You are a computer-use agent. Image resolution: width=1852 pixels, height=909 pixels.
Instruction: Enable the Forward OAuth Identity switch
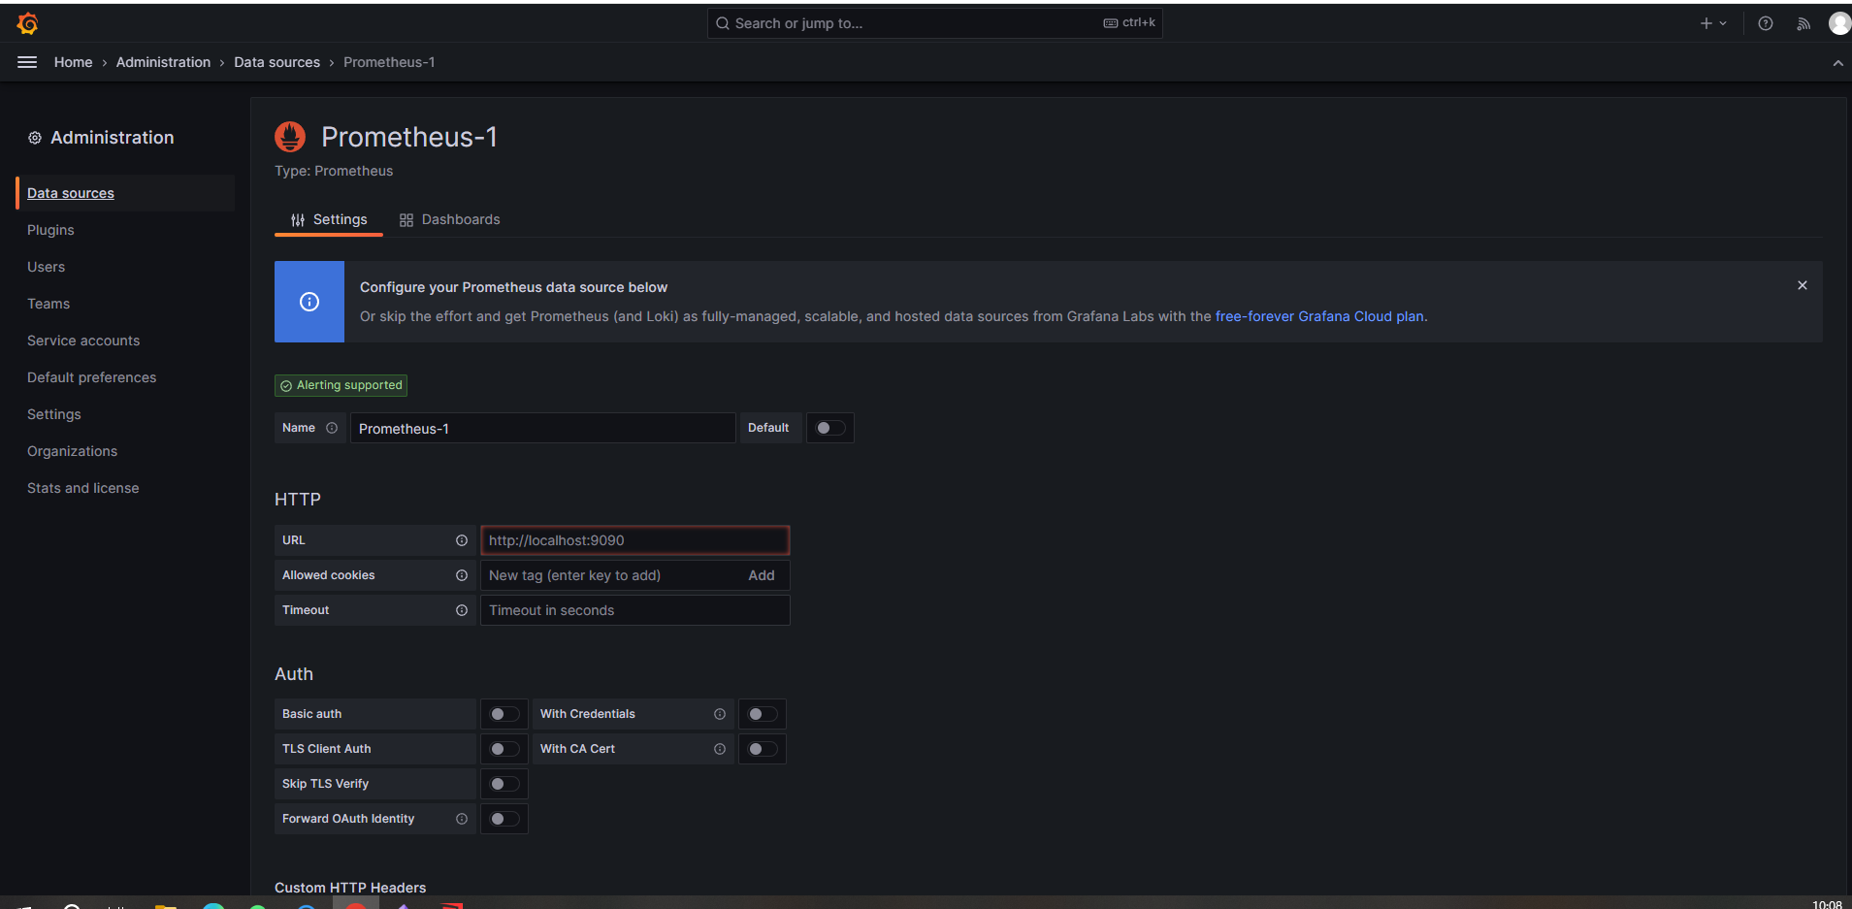coord(504,819)
